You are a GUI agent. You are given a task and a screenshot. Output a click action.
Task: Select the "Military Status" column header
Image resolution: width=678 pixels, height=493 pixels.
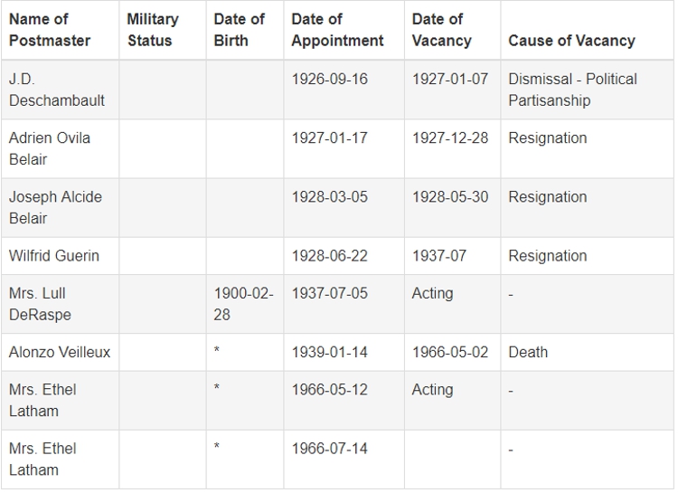153,30
